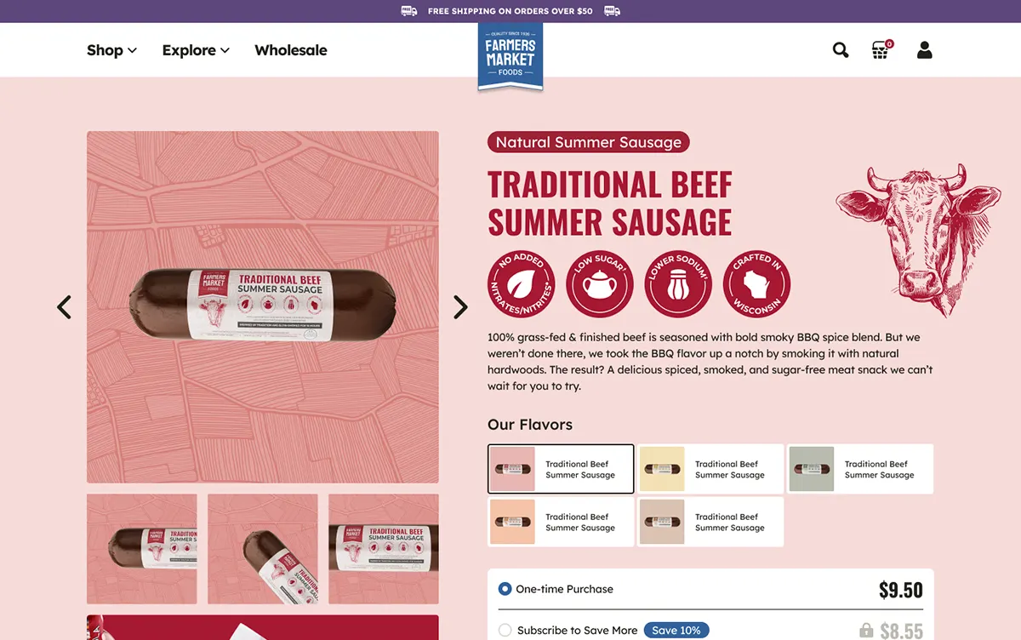The width and height of the screenshot is (1021, 640).
Task: Click the Farmers Market Foods logo
Action: [x=510, y=56]
